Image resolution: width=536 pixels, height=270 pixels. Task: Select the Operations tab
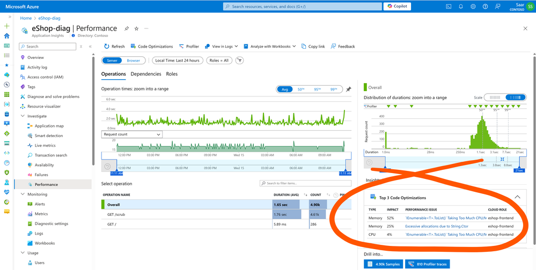pyautogui.click(x=114, y=74)
